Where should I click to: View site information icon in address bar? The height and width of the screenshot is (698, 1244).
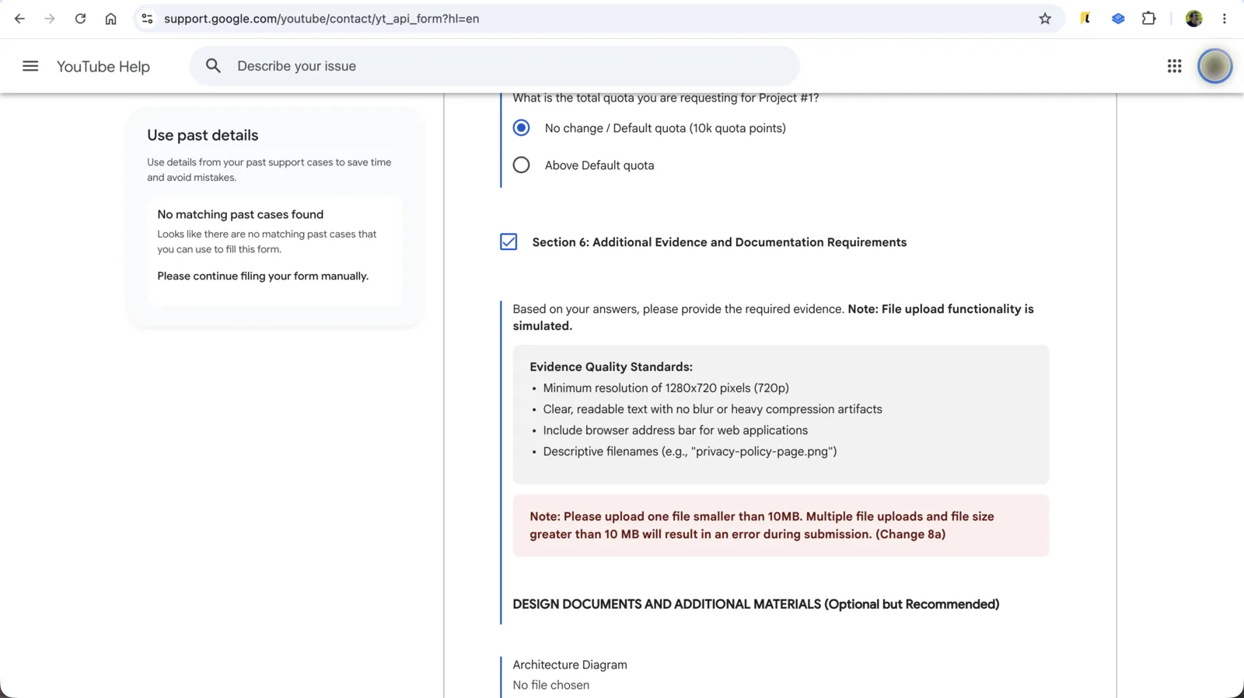(x=147, y=19)
